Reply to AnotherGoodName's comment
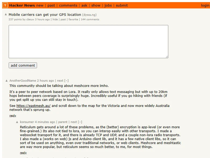This screenshot has width=210, height=158. (13, 116)
